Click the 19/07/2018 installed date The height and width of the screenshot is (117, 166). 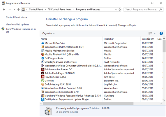coord(147,43)
